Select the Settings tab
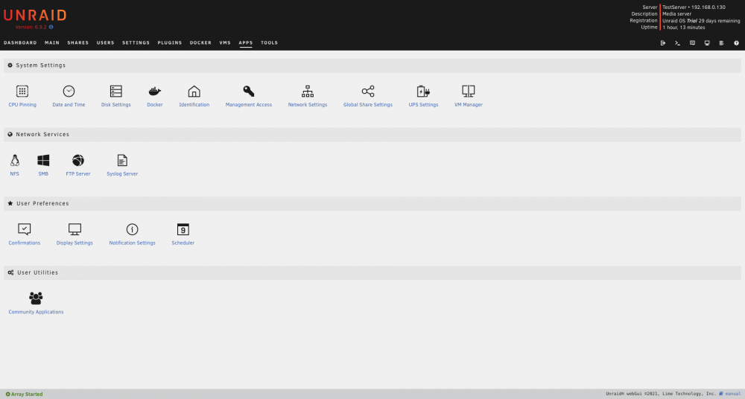Viewport: 745px width, 399px height. pyautogui.click(x=136, y=42)
